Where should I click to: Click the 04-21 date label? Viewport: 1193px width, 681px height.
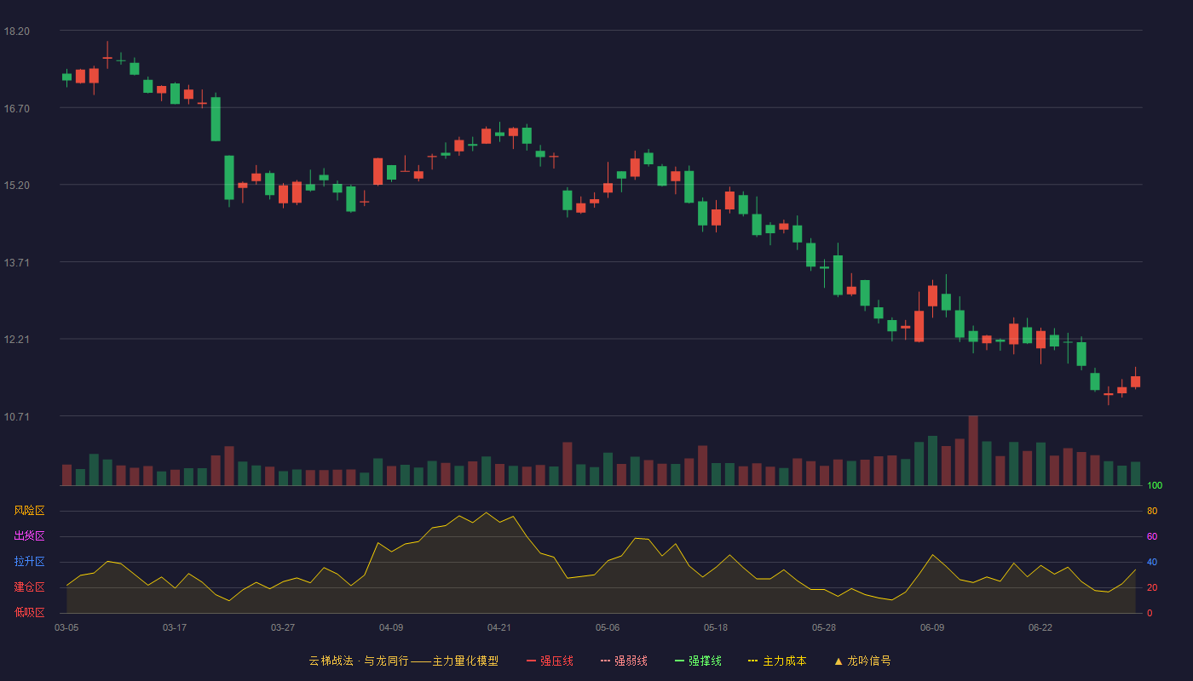(x=499, y=627)
